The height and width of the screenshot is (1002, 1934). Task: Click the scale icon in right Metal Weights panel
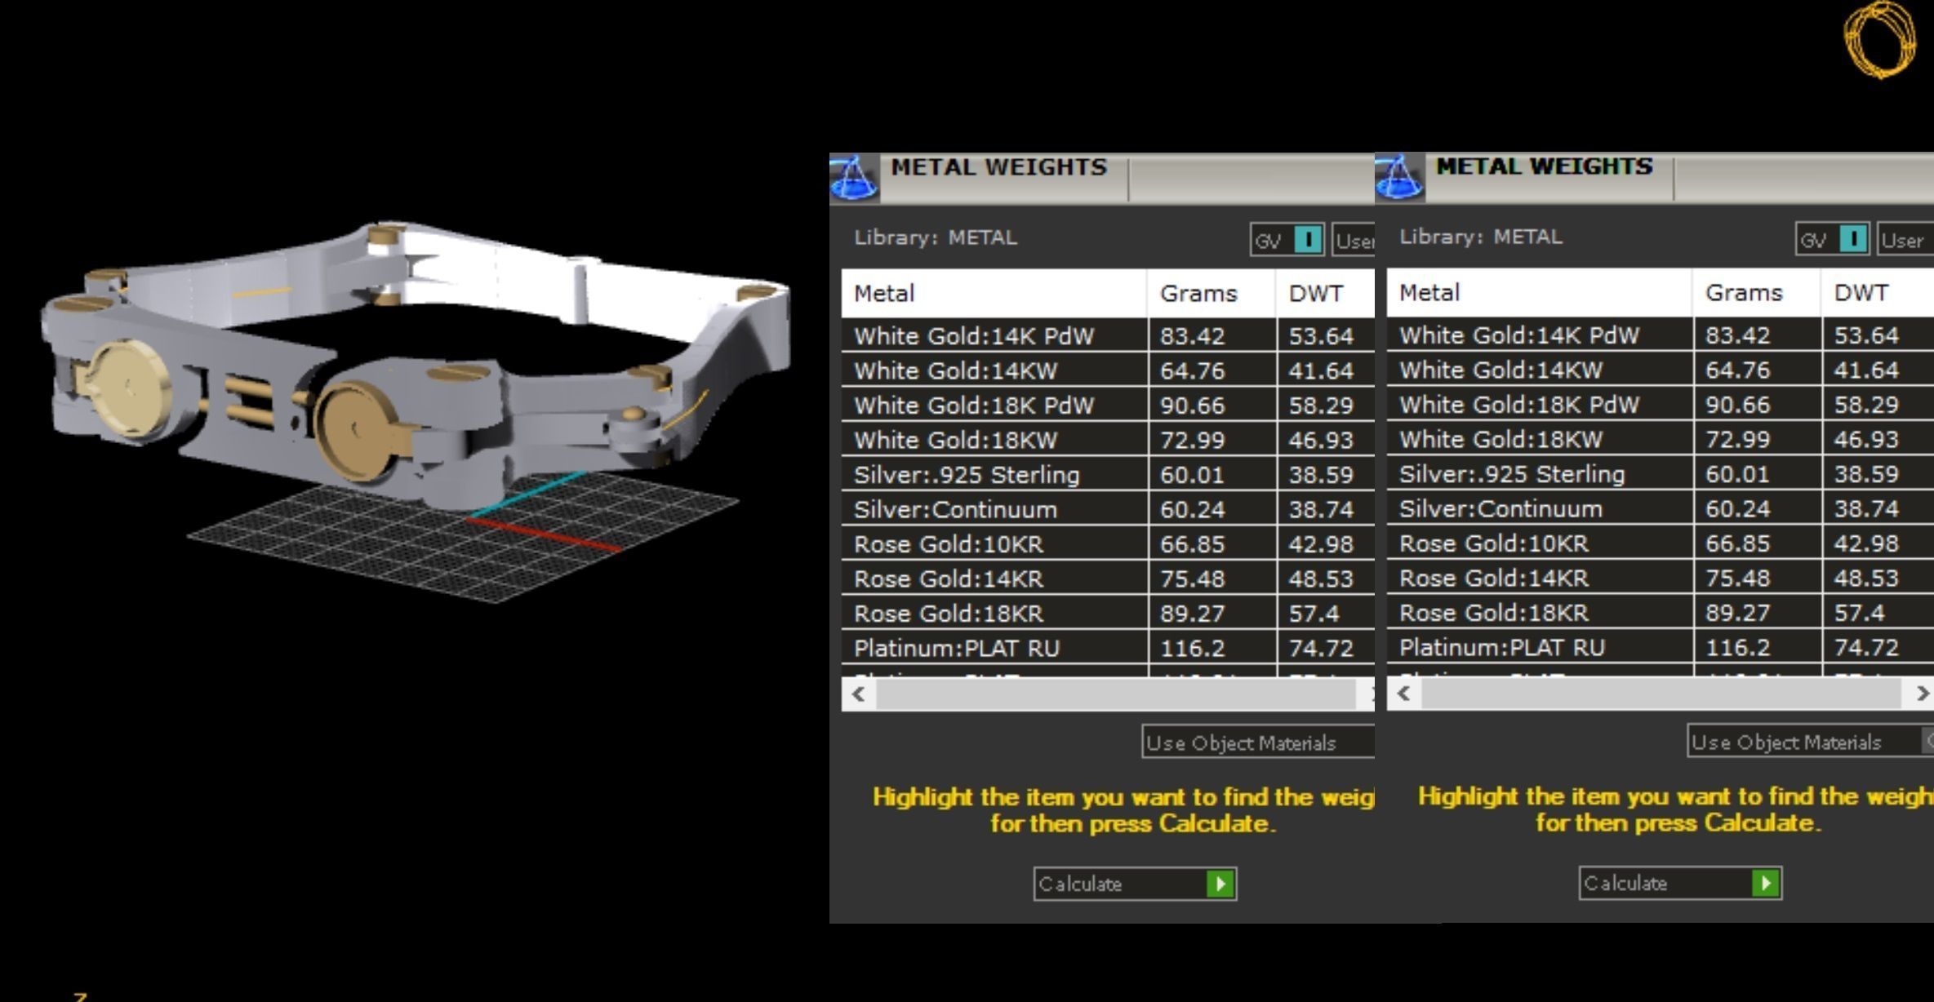point(1398,178)
